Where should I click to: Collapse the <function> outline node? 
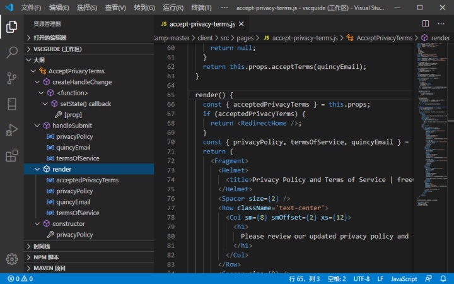click(x=41, y=93)
